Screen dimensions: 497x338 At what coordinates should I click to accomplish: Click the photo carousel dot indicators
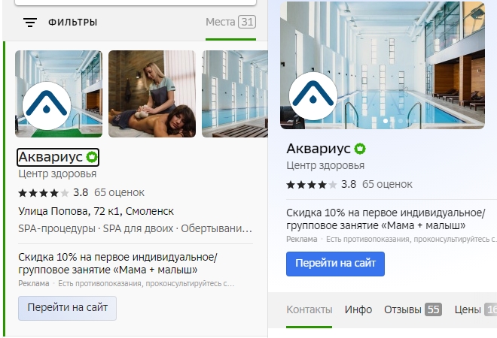point(401,121)
